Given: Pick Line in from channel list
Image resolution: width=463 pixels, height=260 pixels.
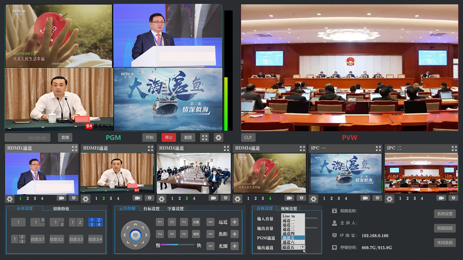Looking at the screenshot, I should point(289,216).
